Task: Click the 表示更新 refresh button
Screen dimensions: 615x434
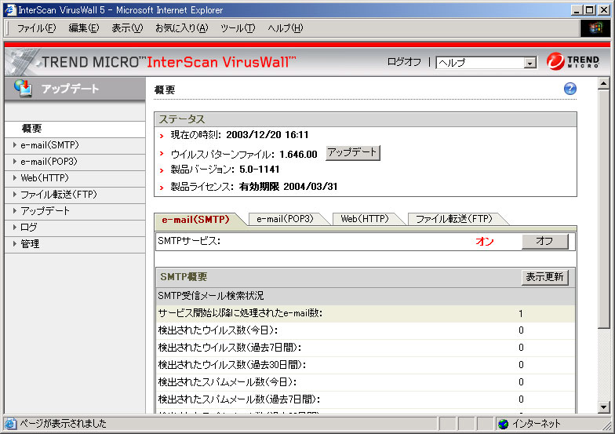Action: (x=544, y=278)
